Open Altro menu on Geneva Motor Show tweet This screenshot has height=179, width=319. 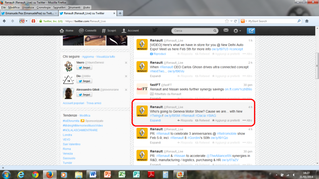tap(247, 120)
